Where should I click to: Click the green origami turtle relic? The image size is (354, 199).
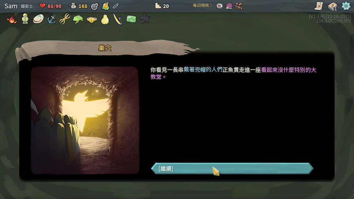coord(78,19)
